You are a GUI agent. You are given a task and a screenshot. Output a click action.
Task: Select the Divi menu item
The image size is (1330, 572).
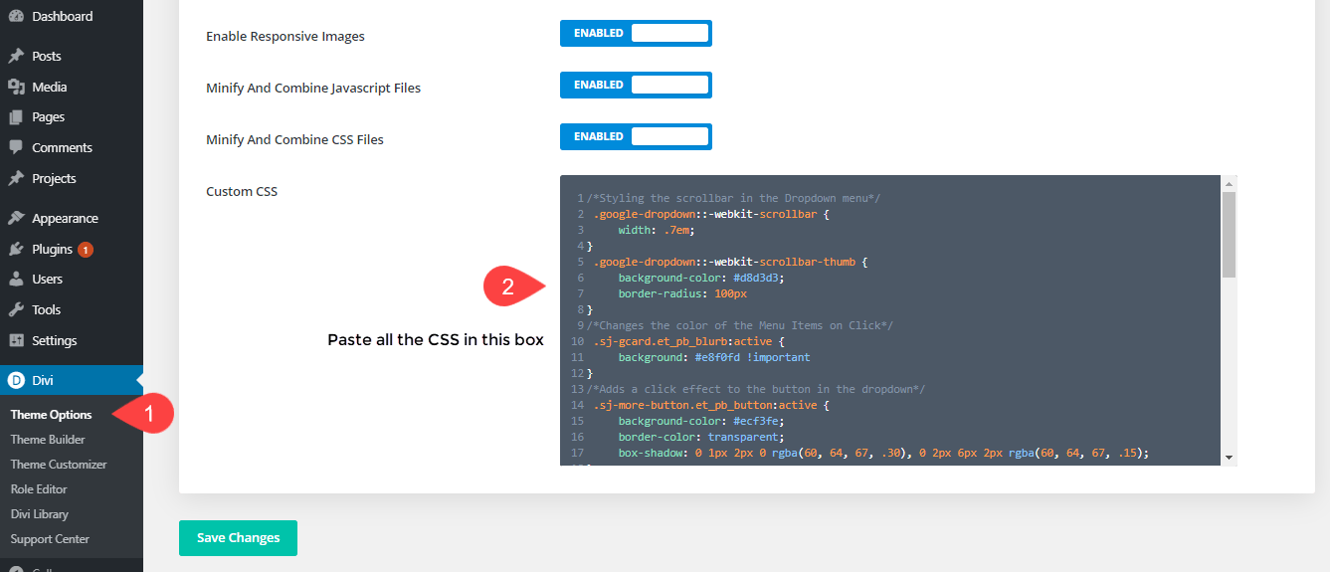tap(72, 380)
